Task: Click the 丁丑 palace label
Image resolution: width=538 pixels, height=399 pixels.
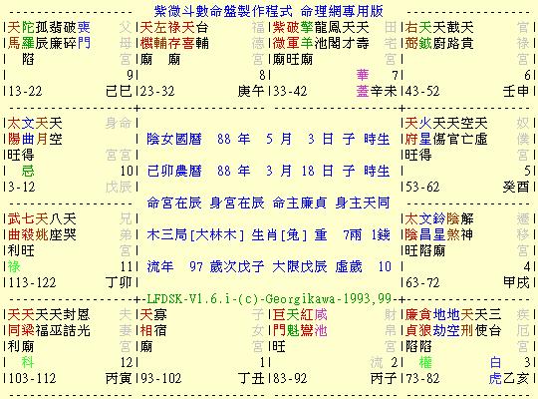Action: click(251, 378)
